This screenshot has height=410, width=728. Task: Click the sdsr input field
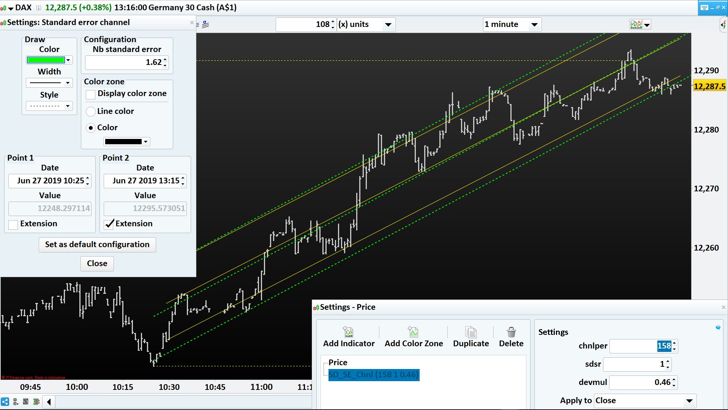[x=634, y=364]
